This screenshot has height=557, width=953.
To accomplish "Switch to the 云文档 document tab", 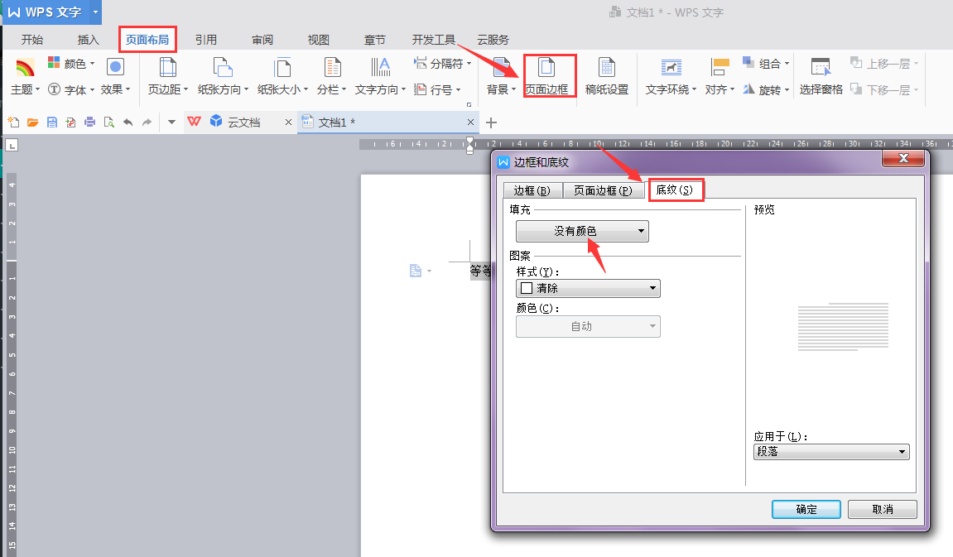I will coord(243,122).
